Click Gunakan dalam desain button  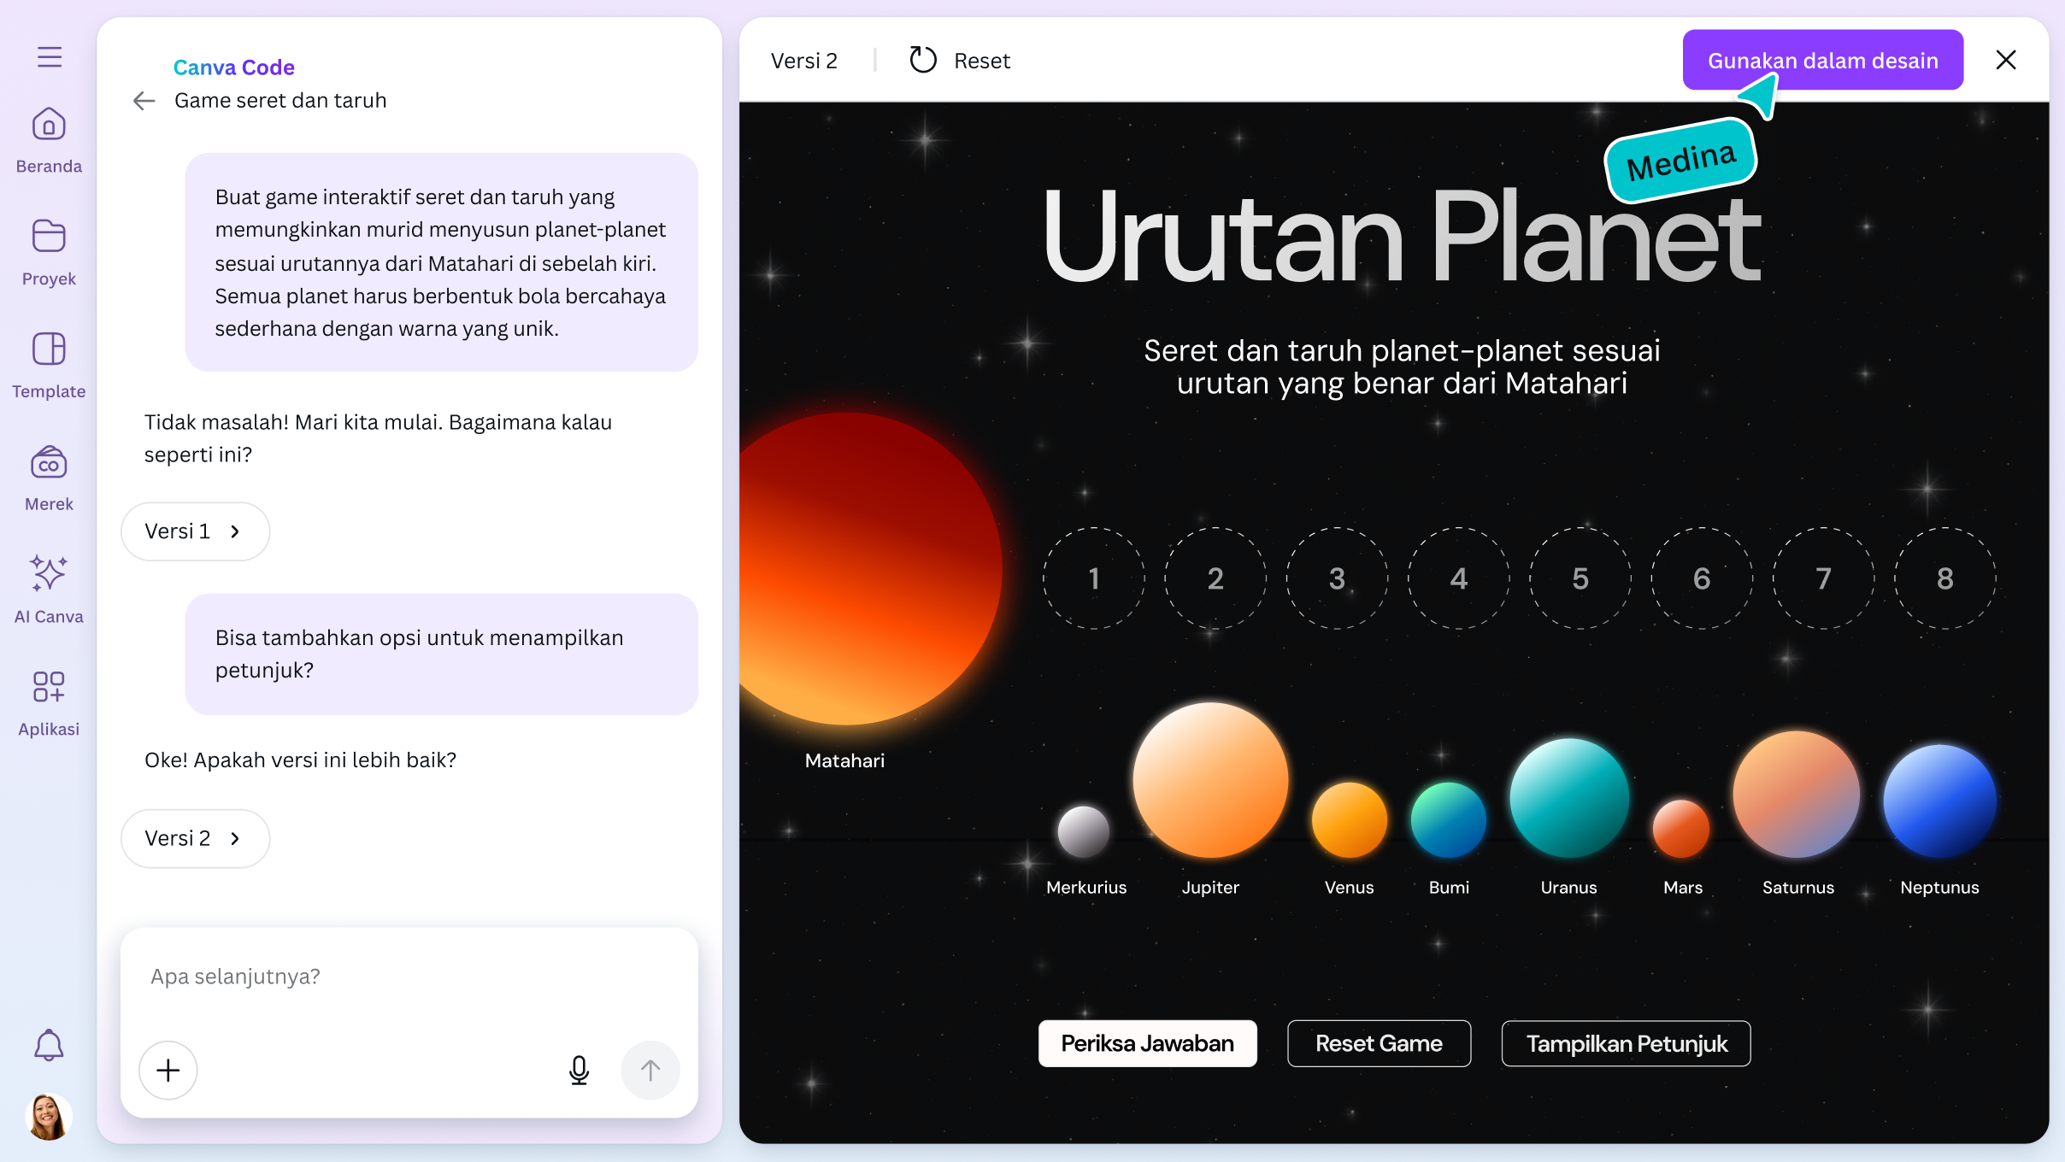pos(1822,60)
